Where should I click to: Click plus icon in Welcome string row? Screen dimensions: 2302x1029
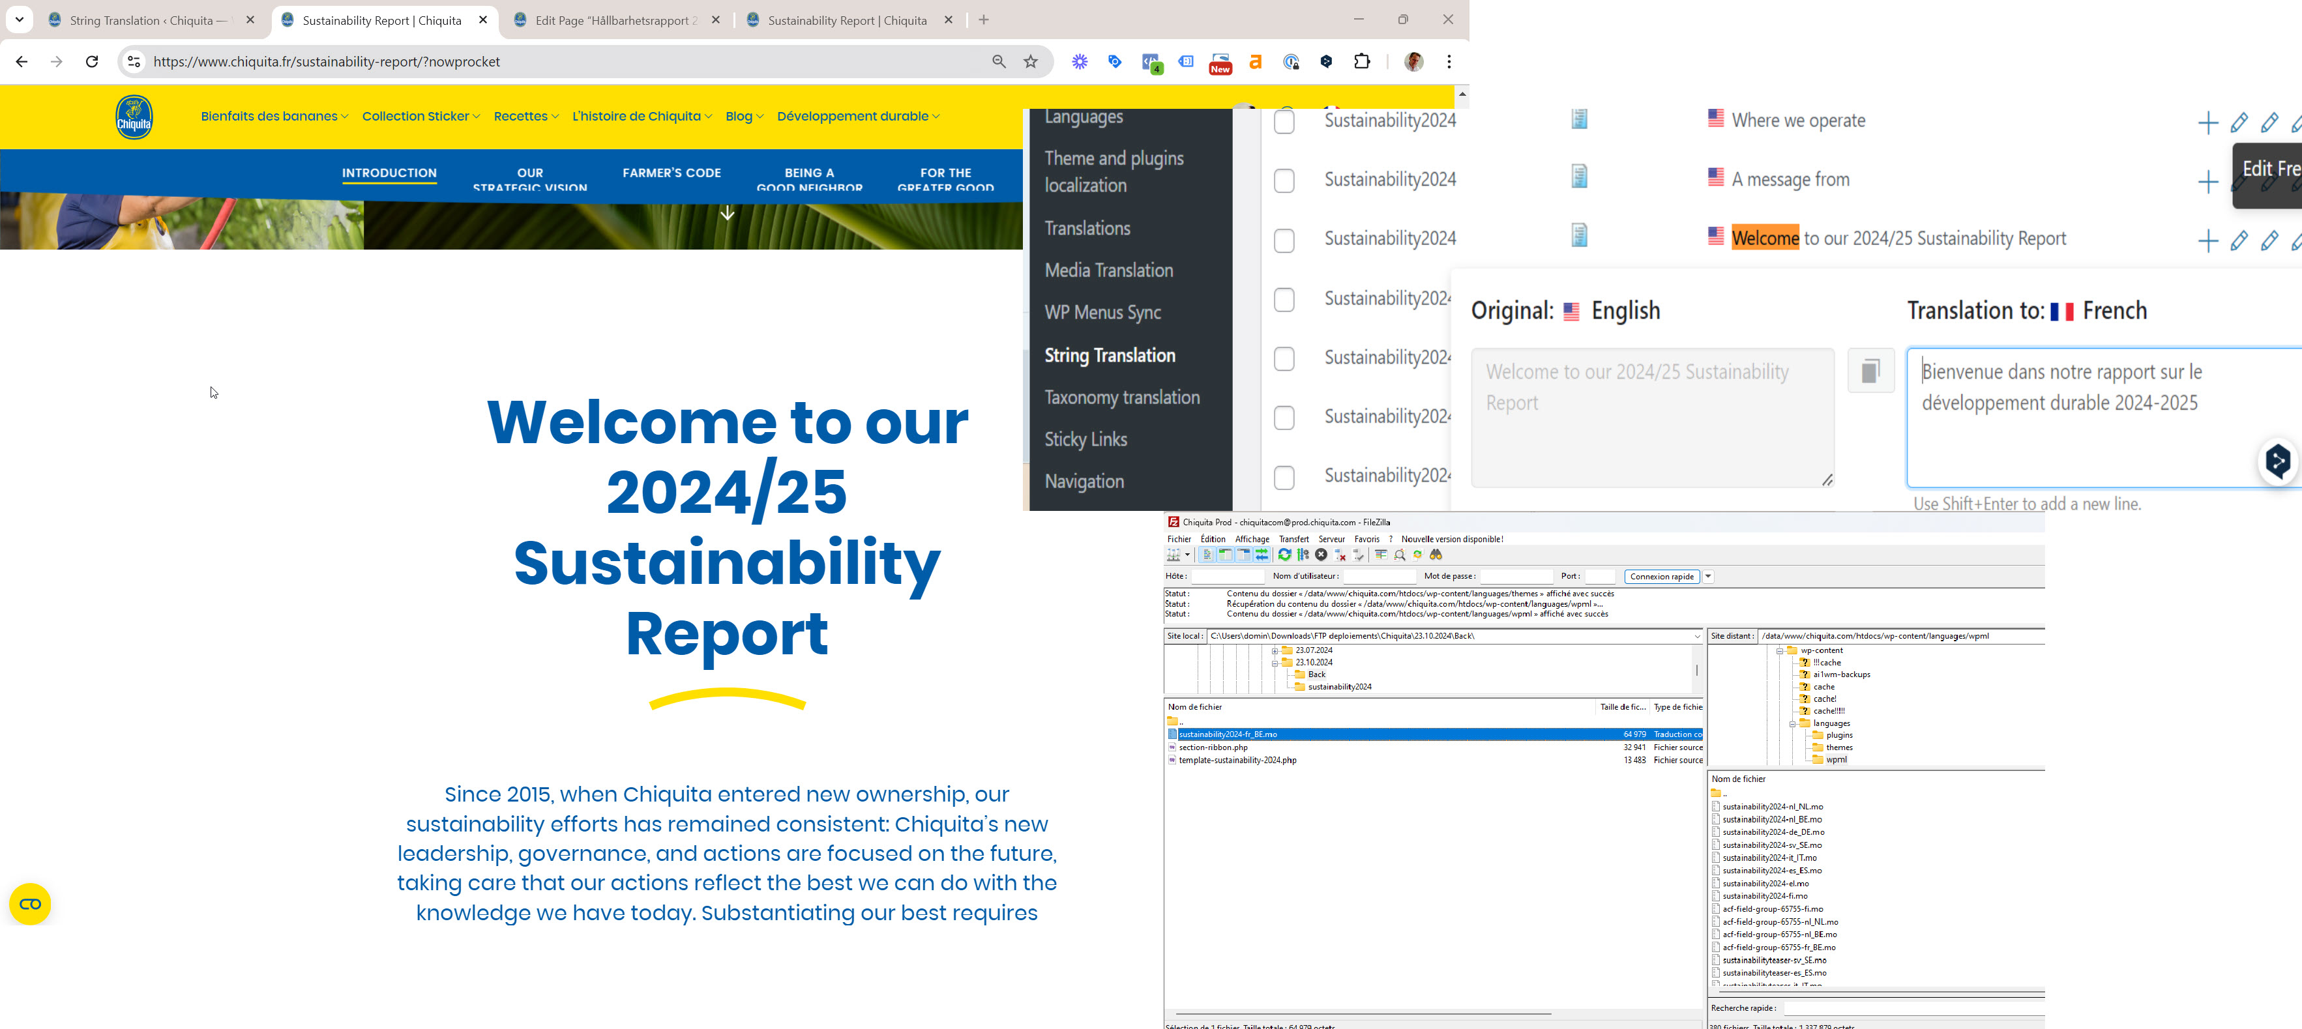coord(2207,240)
